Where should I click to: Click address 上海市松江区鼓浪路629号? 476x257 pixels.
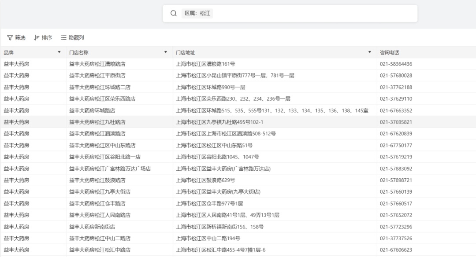[x=205, y=180]
